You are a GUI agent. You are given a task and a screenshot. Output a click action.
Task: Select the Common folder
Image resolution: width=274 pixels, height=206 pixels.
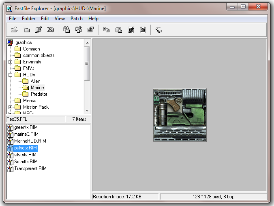click(32, 49)
